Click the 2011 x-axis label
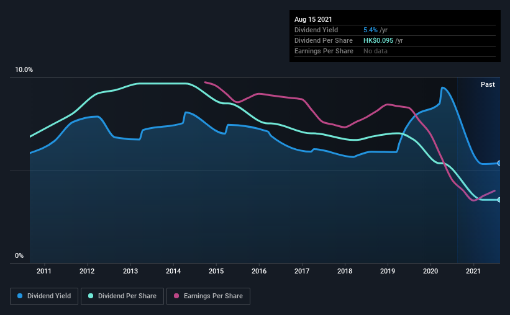510x315 pixels. pyautogui.click(x=44, y=271)
